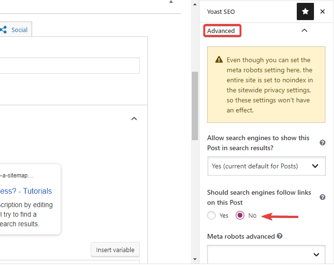Click help icon for search results question
The width and height of the screenshot is (334, 265).
tap(323, 143)
